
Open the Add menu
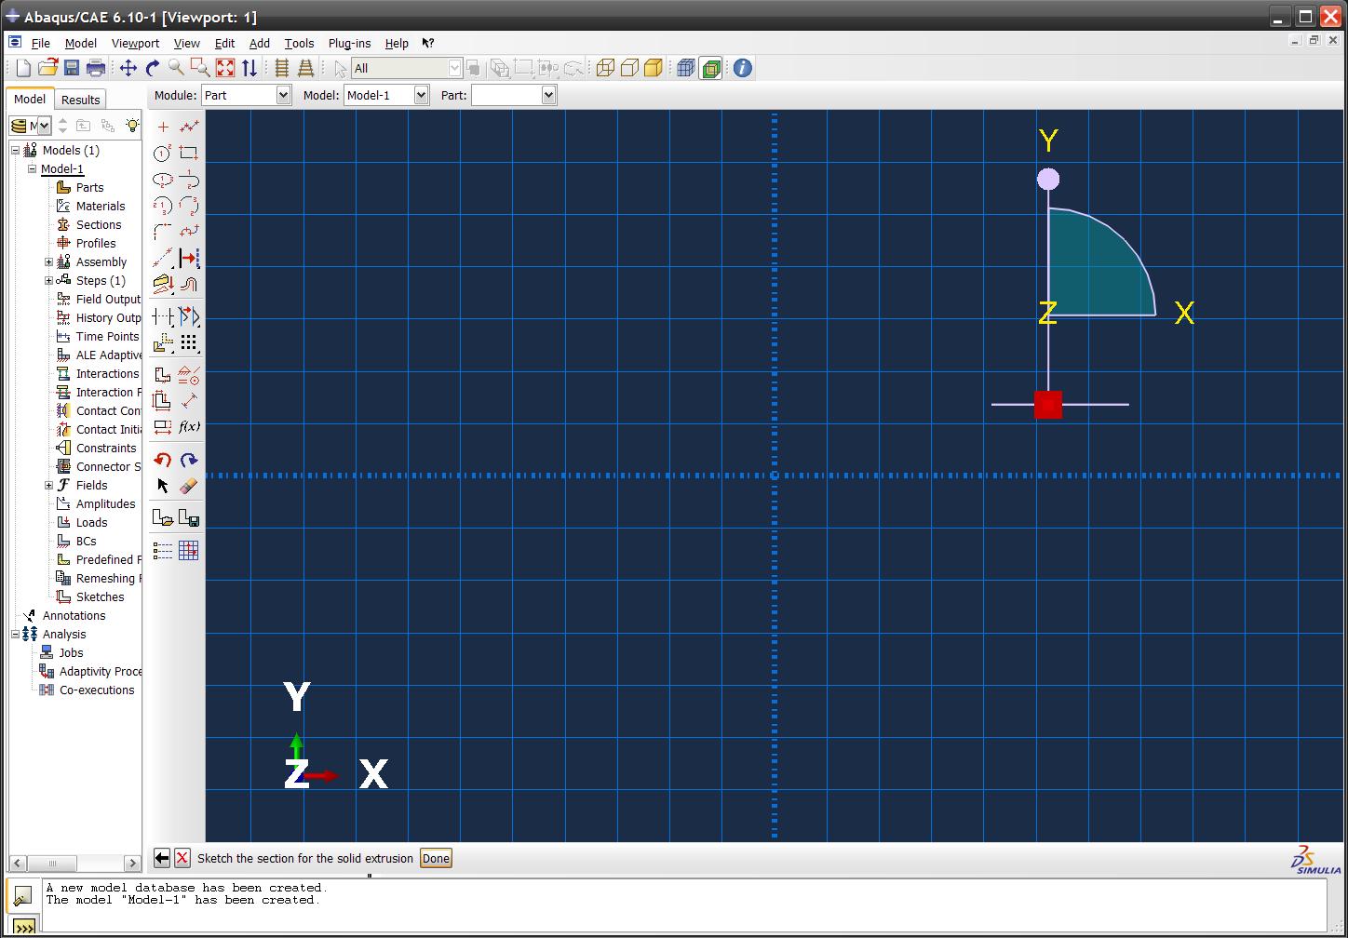260,43
